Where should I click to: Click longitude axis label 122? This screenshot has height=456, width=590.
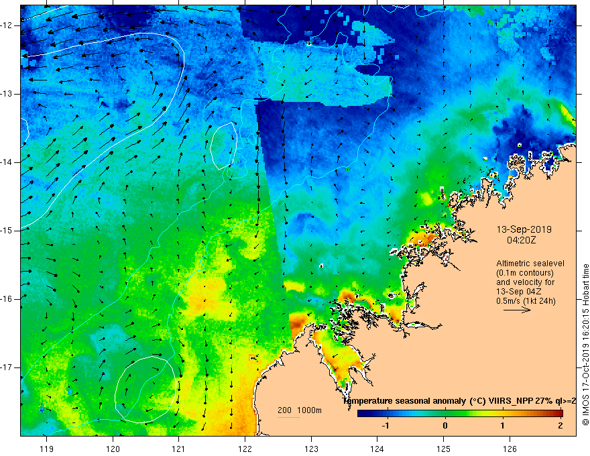245,449
